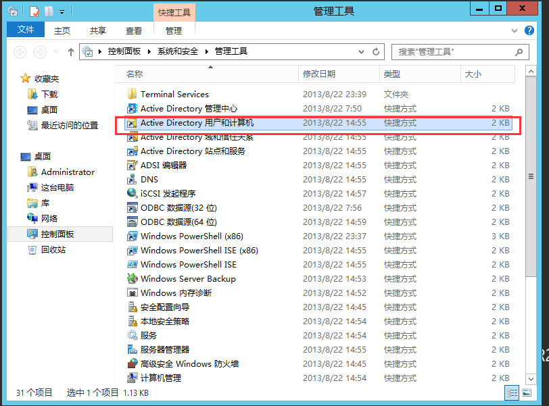The image size is (549, 406).
Task: Select Windows PowerShell ISE (x86) icon
Action: (132, 251)
